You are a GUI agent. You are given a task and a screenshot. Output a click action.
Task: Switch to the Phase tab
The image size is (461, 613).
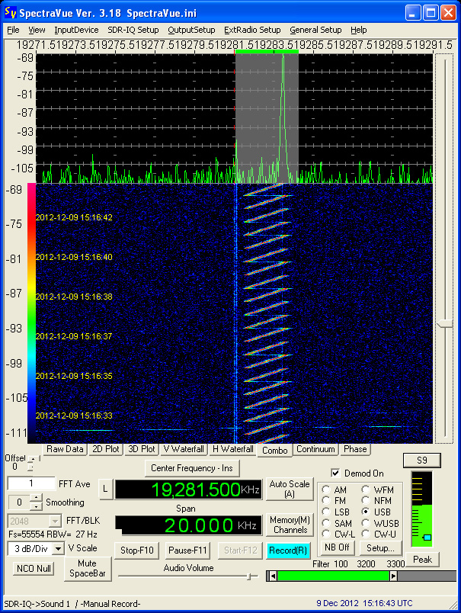(x=355, y=449)
